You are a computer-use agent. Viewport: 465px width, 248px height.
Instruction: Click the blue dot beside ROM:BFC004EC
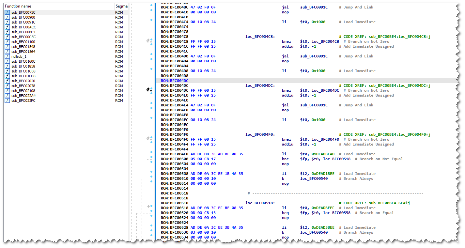(x=151, y=118)
